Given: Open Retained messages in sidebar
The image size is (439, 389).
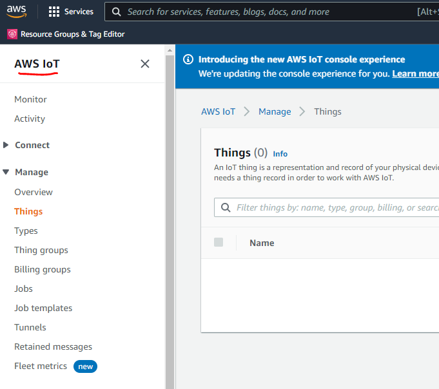Looking at the screenshot, I should tap(53, 346).
